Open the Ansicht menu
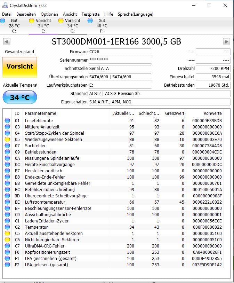Viewport: 234px width, 283px height. (x=70, y=14)
